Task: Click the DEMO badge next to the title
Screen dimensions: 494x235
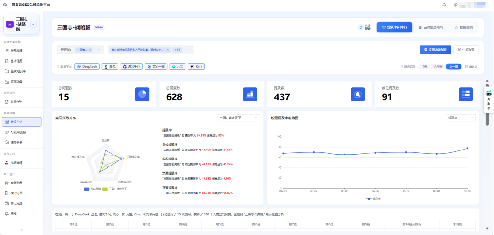Action: click(99, 27)
